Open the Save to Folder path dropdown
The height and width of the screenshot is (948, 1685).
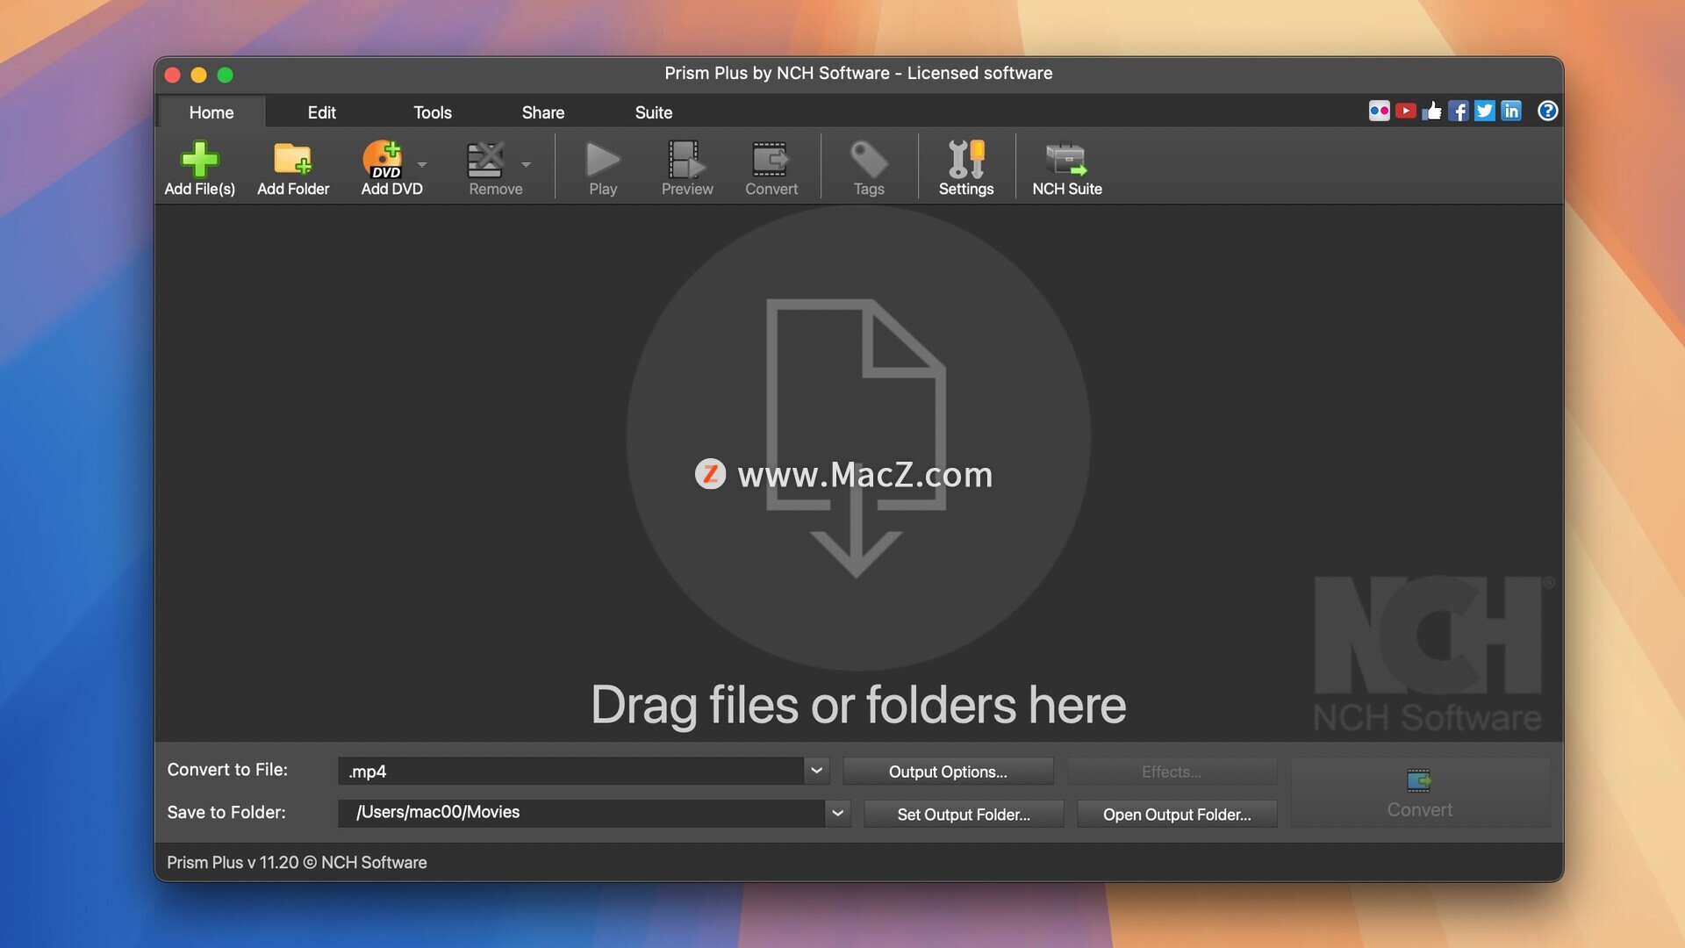[837, 813]
